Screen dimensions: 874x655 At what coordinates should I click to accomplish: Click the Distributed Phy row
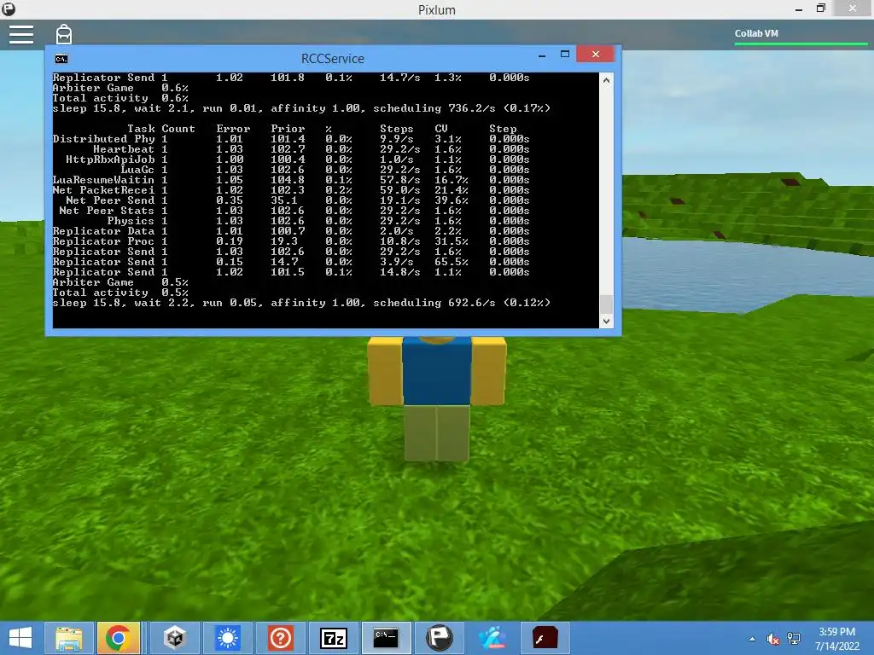point(291,139)
